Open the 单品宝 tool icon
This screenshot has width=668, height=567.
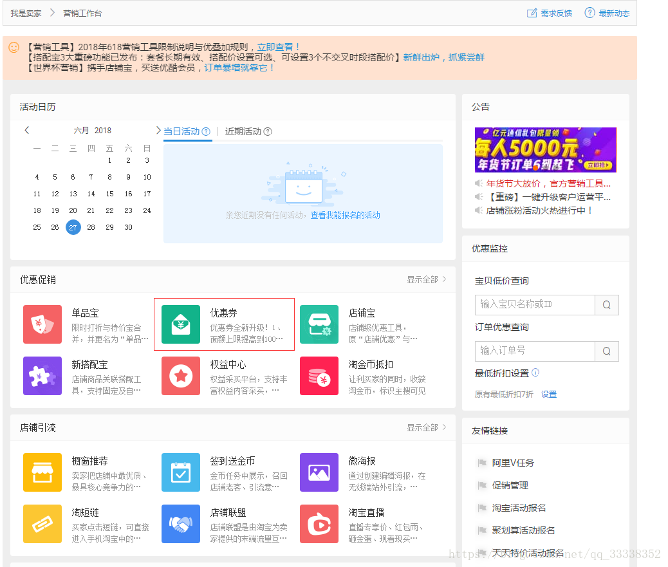pos(42,324)
